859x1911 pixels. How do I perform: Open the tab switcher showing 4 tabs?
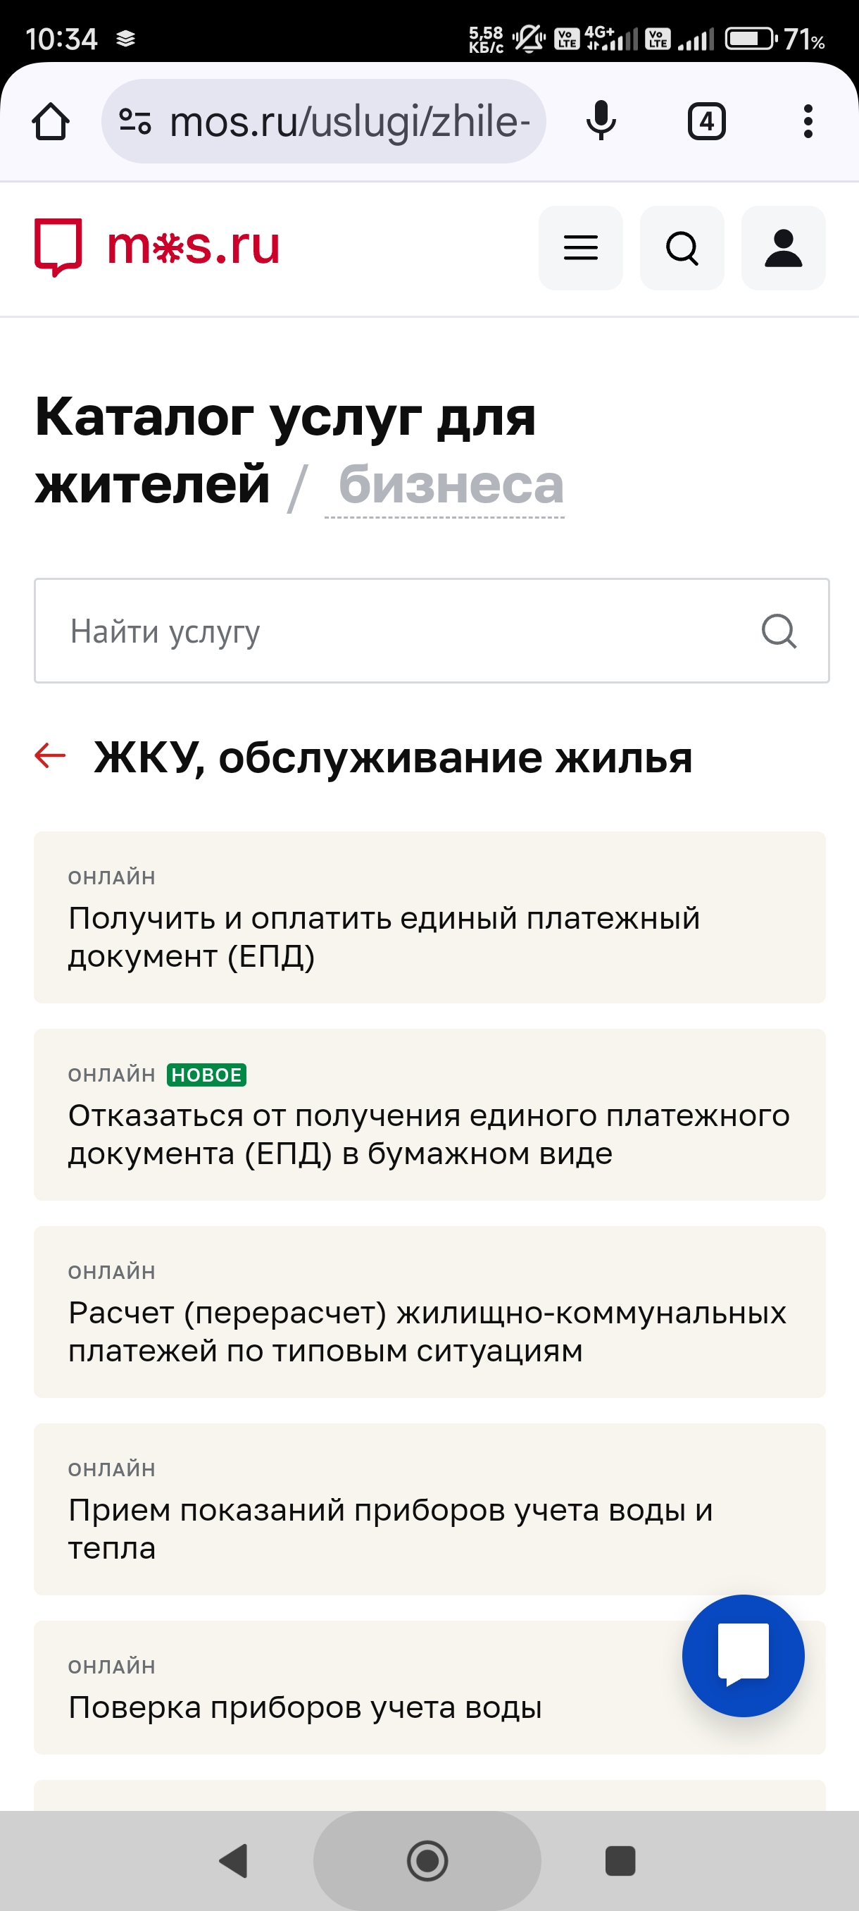coord(706,121)
